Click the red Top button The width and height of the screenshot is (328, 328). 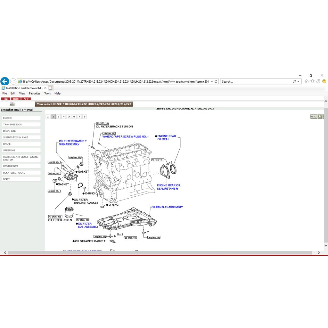[x=5, y=99]
